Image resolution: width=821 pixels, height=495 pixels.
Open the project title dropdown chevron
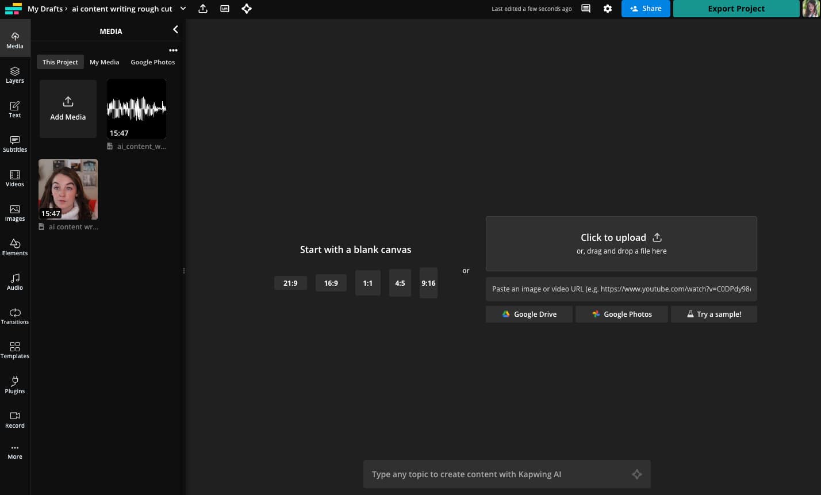183,9
